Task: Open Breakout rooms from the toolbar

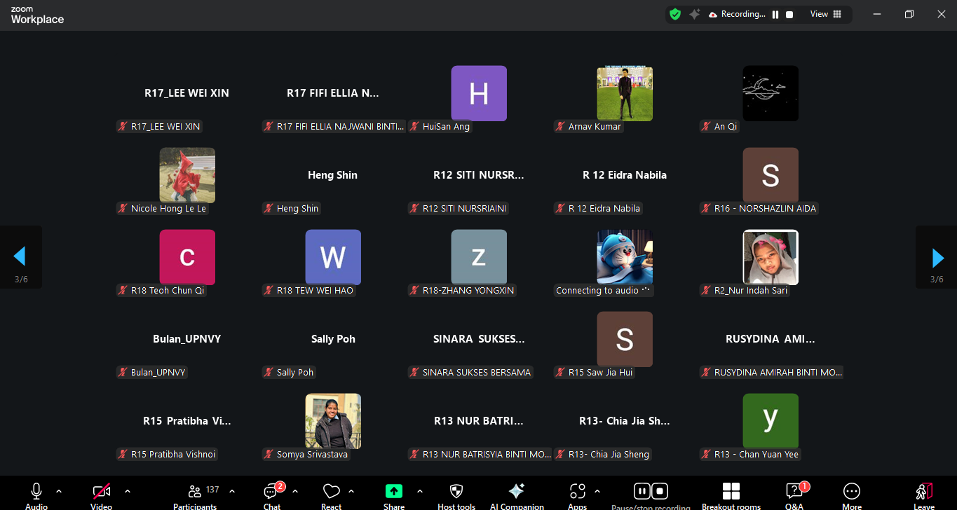Action: [731, 492]
